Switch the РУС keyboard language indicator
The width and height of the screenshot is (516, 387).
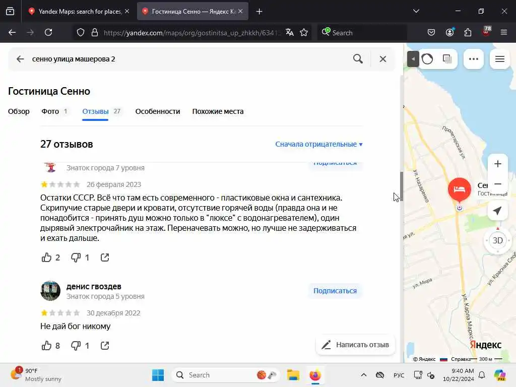[399, 375]
